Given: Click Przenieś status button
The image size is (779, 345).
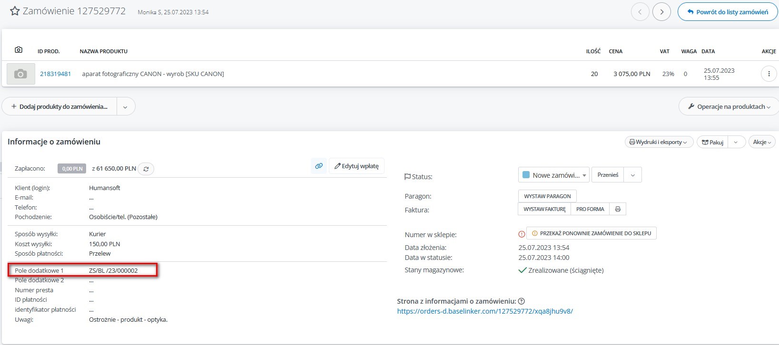Looking at the screenshot, I should pos(608,175).
